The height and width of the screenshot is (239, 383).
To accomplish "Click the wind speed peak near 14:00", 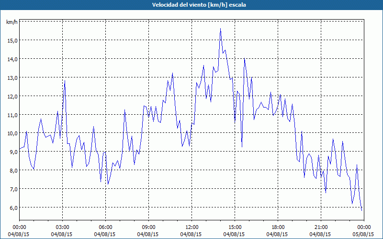I will pos(220,29).
